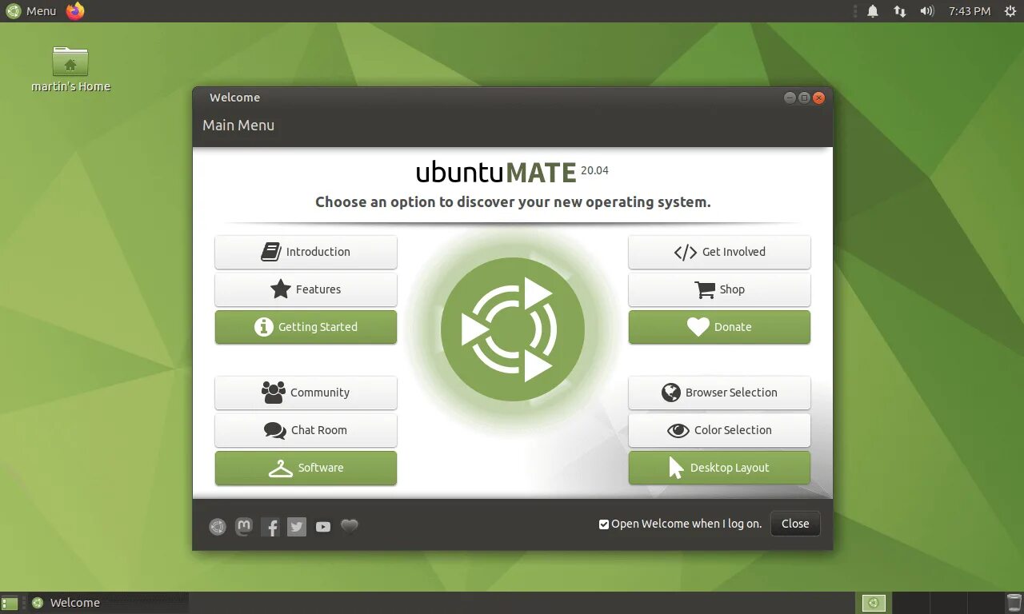Click the Show Desktop button in bottom panel
The image size is (1024, 614).
click(x=10, y=603)
